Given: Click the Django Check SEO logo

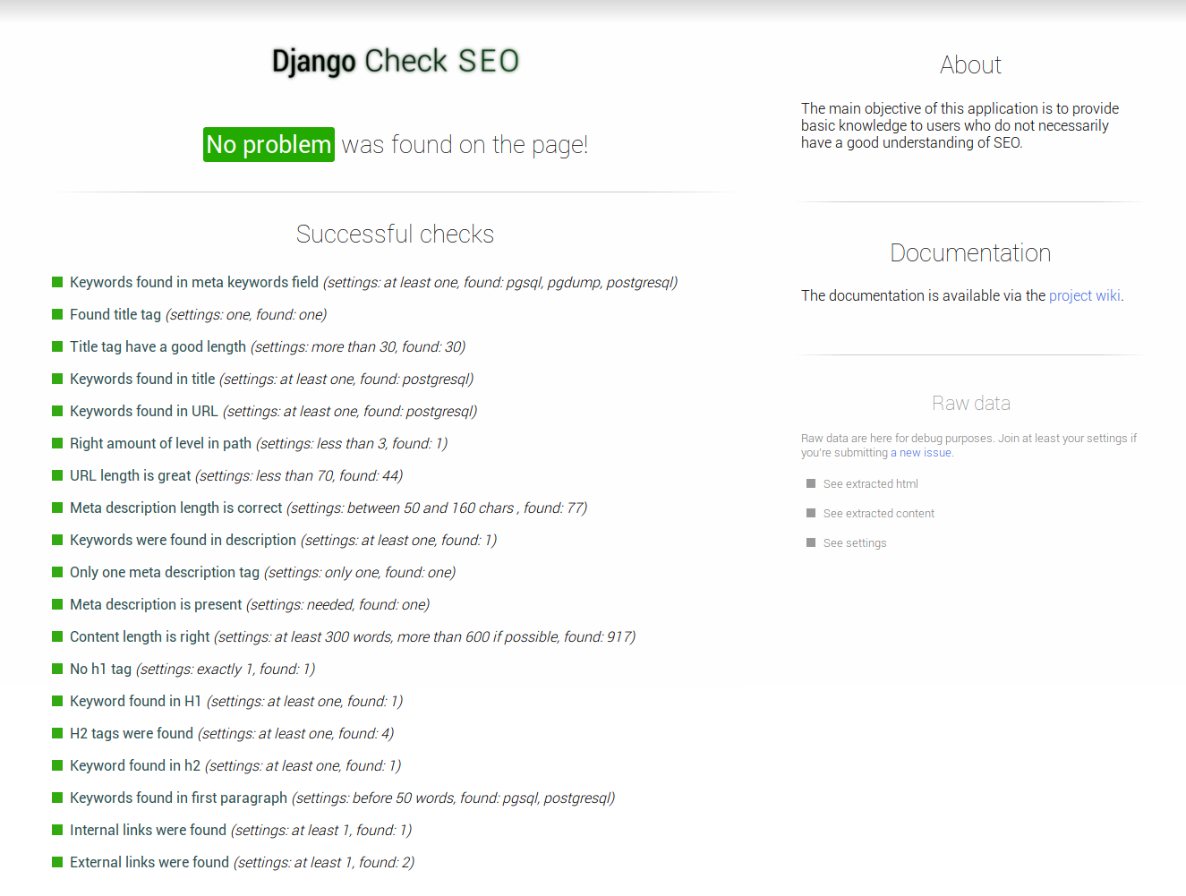Looking at the screenshot, I should point(396,61).
